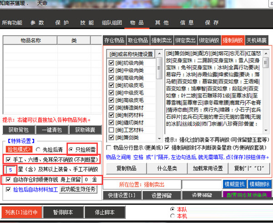Screen dimensions: 273x223
Task: Click the 此功能生效任务 button
Action: (x=78, y=189)
